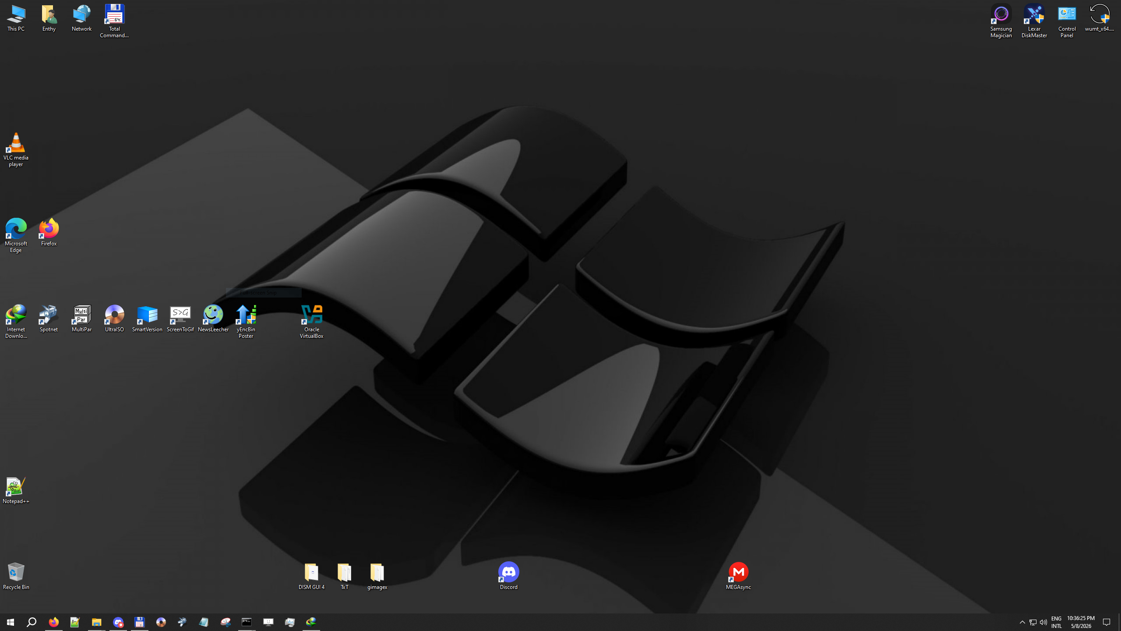Open the smiley monitor icon in the taskbar

point(268,622)
